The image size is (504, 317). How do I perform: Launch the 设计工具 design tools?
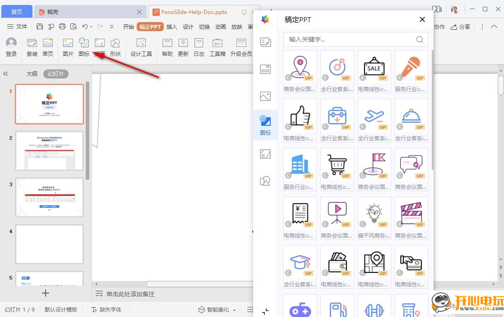tap(141, 47)
